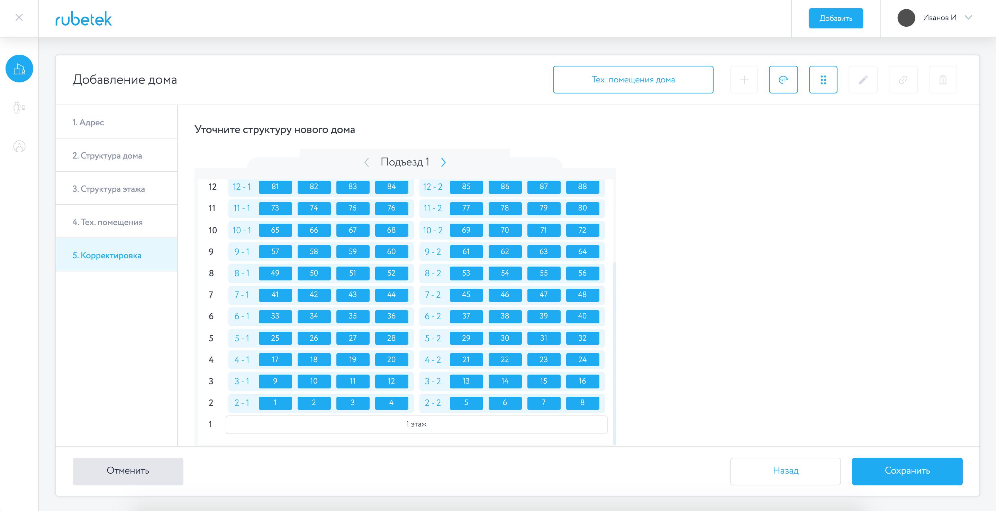Screen dimensions: 996x511
Task: Select apartment 16
Action: 582,381
